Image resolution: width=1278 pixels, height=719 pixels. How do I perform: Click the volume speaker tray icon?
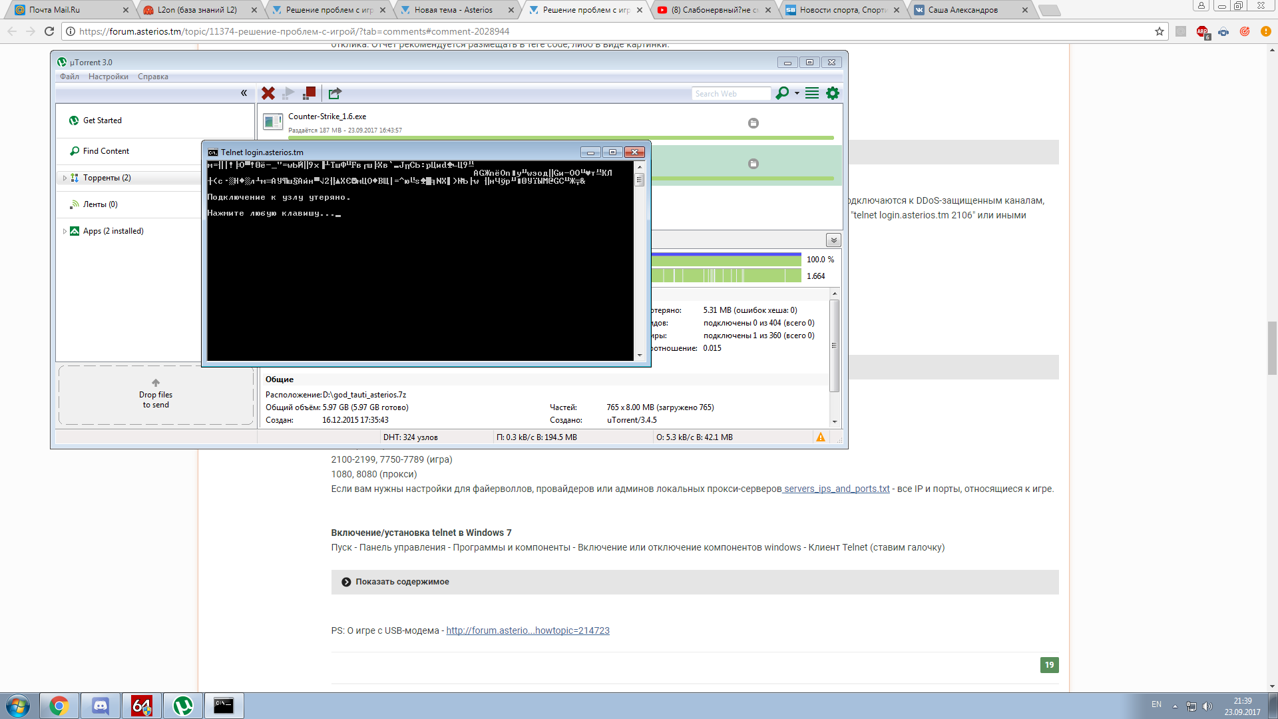click(x=1207, y=706)
